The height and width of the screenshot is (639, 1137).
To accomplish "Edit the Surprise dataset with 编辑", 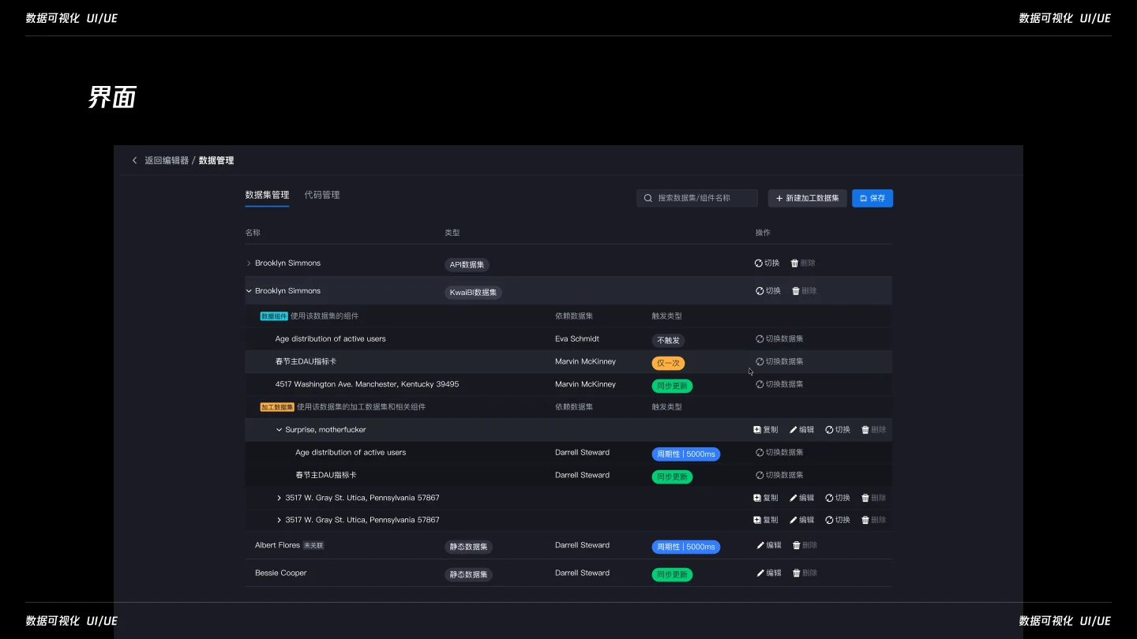I will 801,430.
